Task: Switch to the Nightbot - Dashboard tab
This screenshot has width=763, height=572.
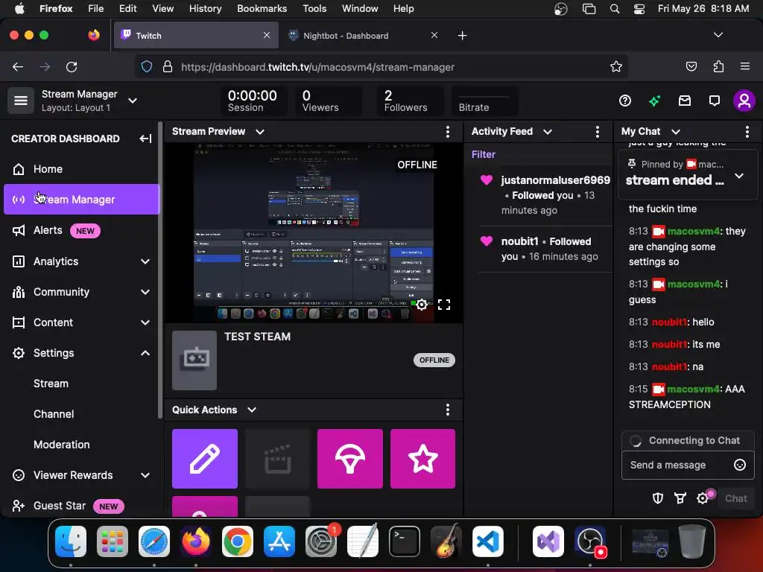Action: [364, 36]
